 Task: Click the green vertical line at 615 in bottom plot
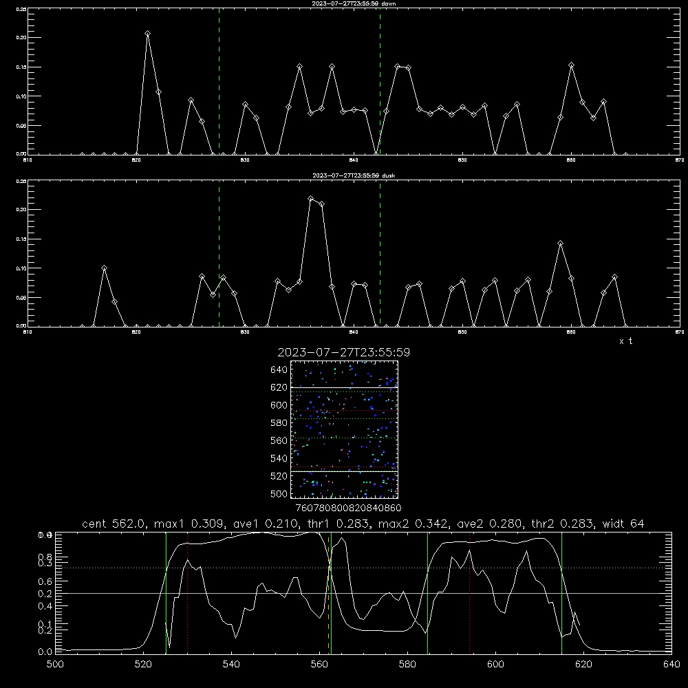coord(561,593)
